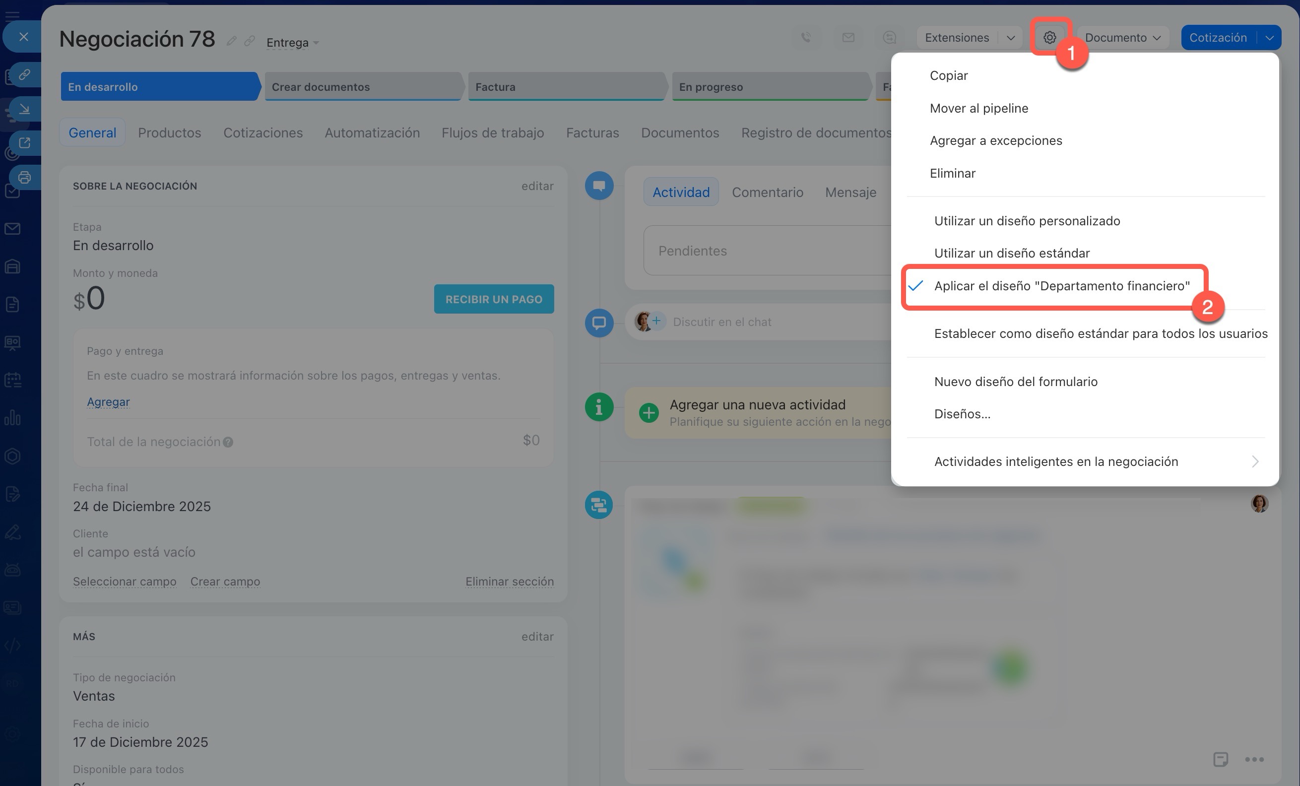Click the settings gear icon
1300x786 pixels.
click(1049, 37)
